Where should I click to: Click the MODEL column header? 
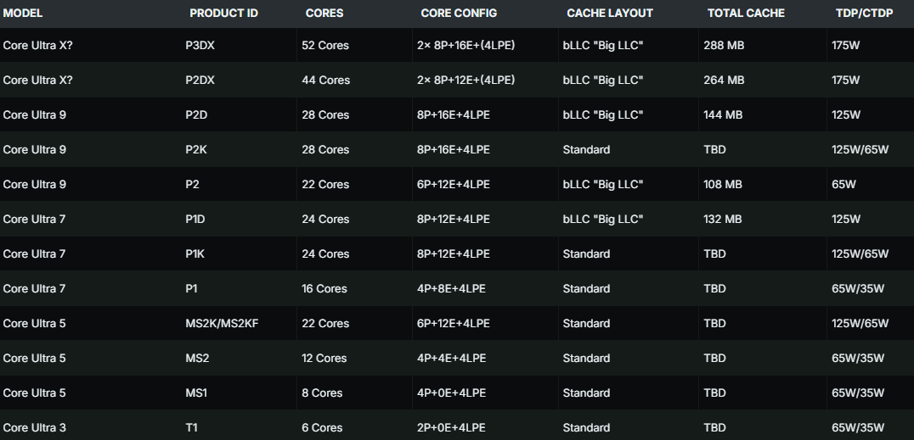click(23, 14)
